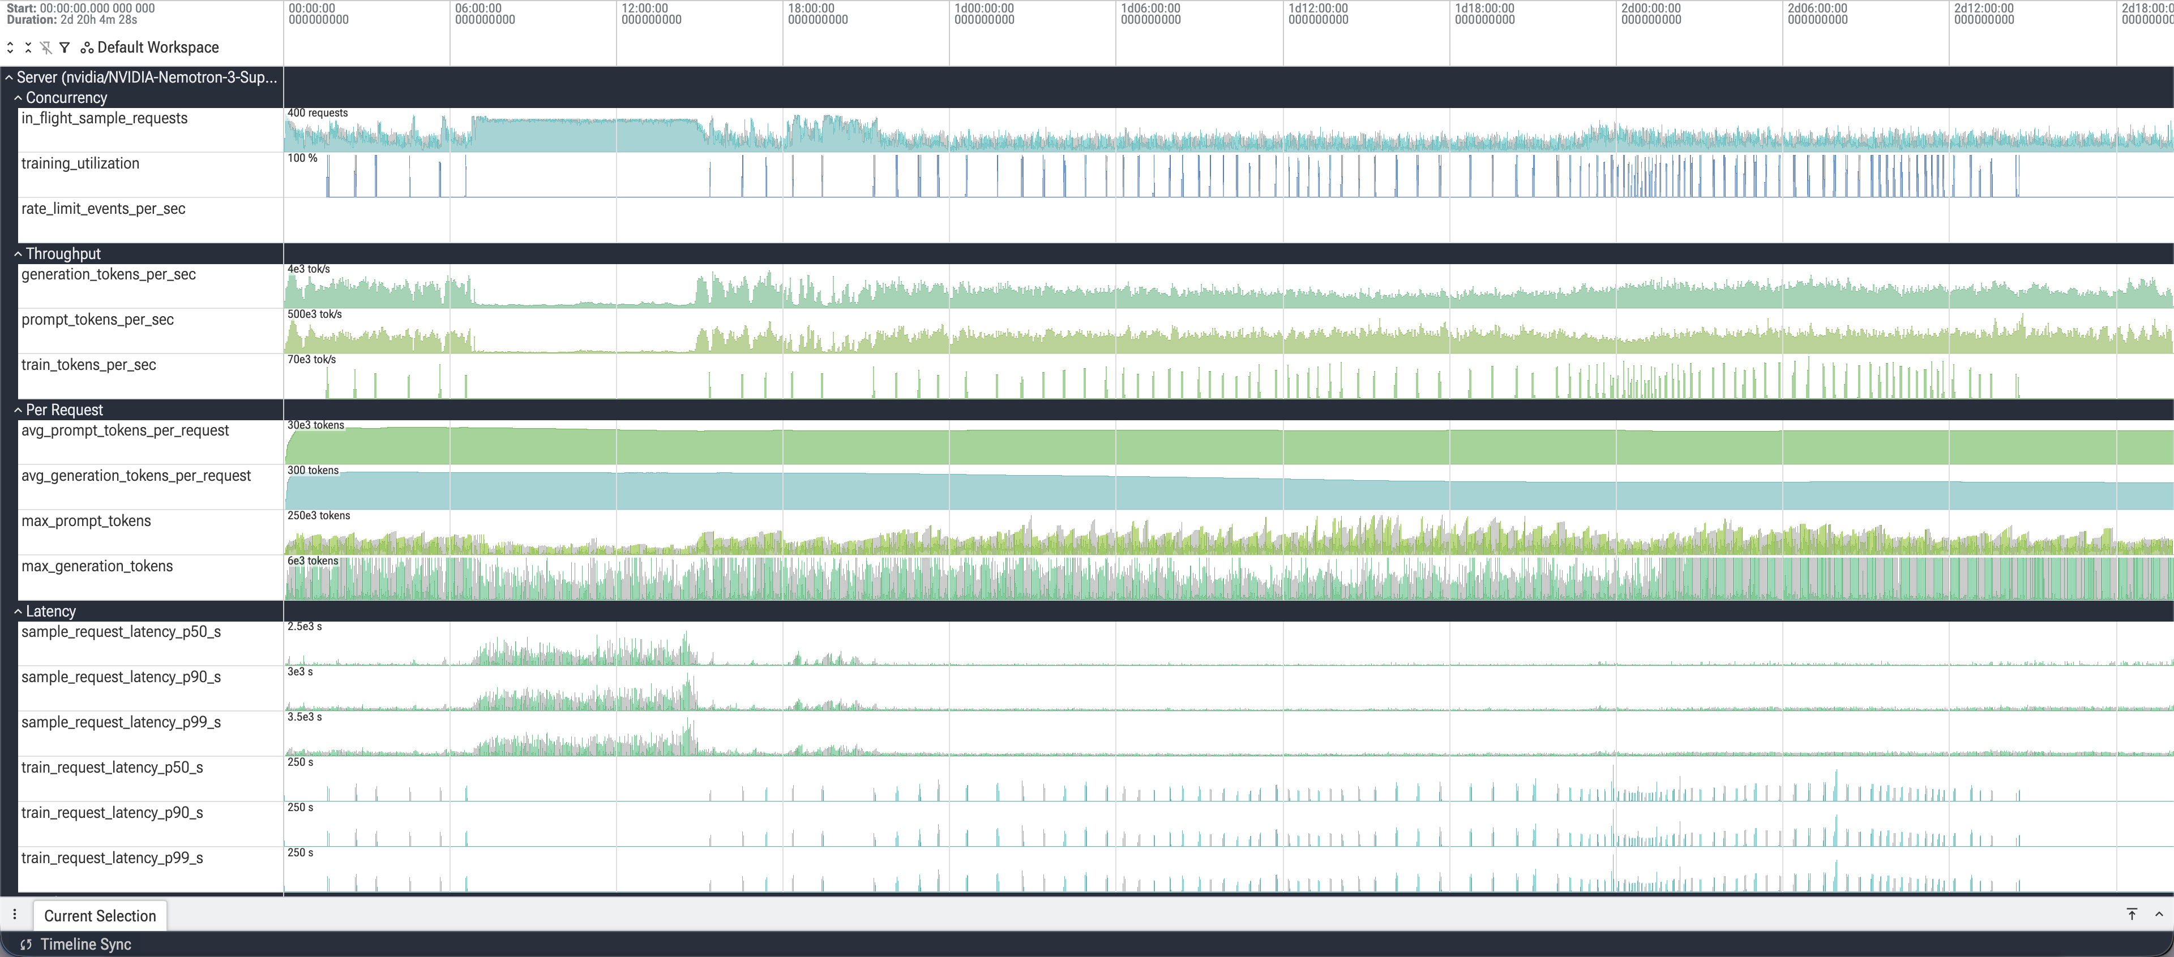Collapse the Per Request track group
This screenshot has width=2174, height=957.
pos(18,410)
